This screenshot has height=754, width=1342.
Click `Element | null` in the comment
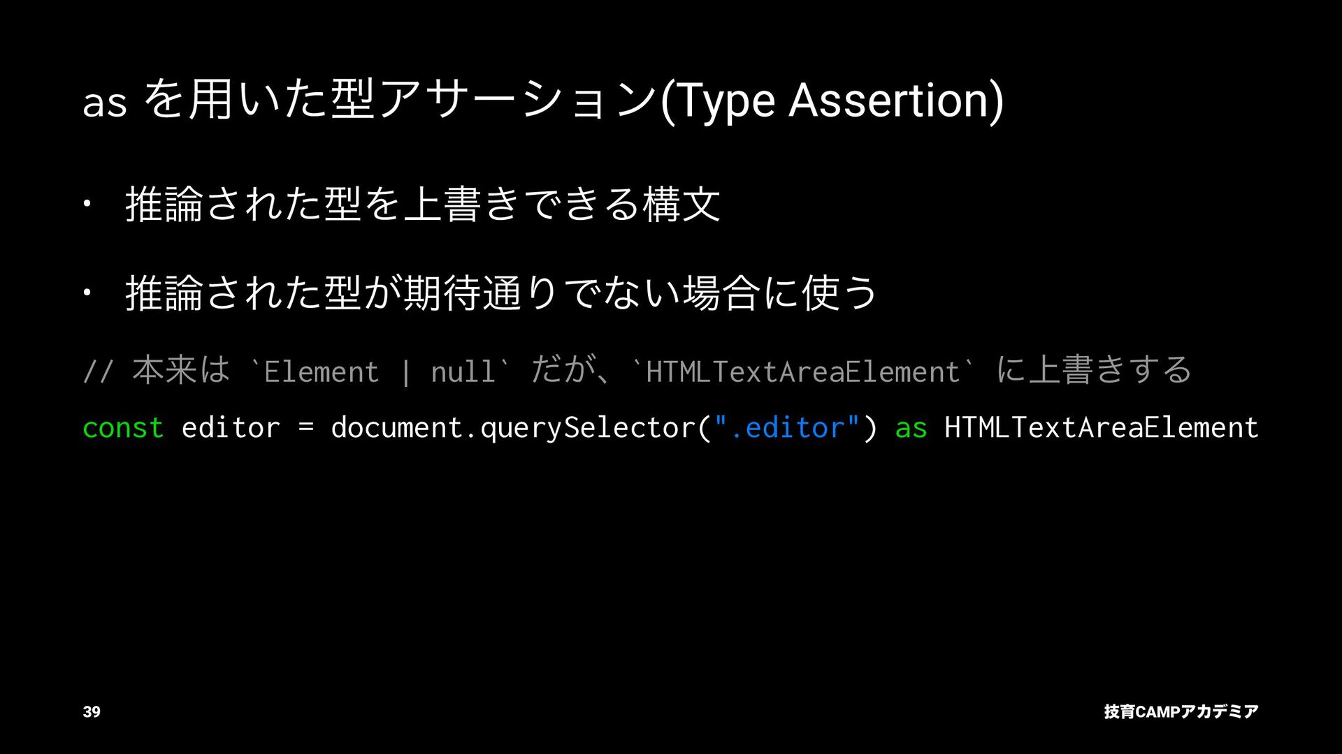coord(380,371)
